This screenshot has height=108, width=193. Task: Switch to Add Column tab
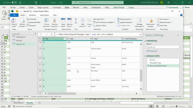click(44, 15)
